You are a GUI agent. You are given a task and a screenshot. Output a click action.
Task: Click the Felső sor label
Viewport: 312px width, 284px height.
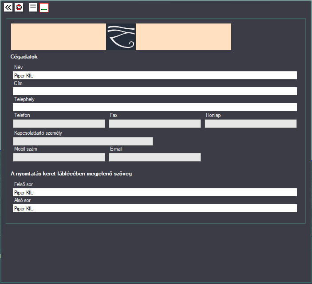[24, 184]
